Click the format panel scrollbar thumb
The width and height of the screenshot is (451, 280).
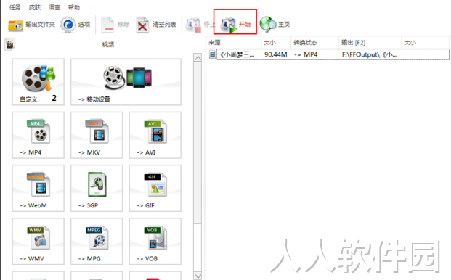point(198,143)
